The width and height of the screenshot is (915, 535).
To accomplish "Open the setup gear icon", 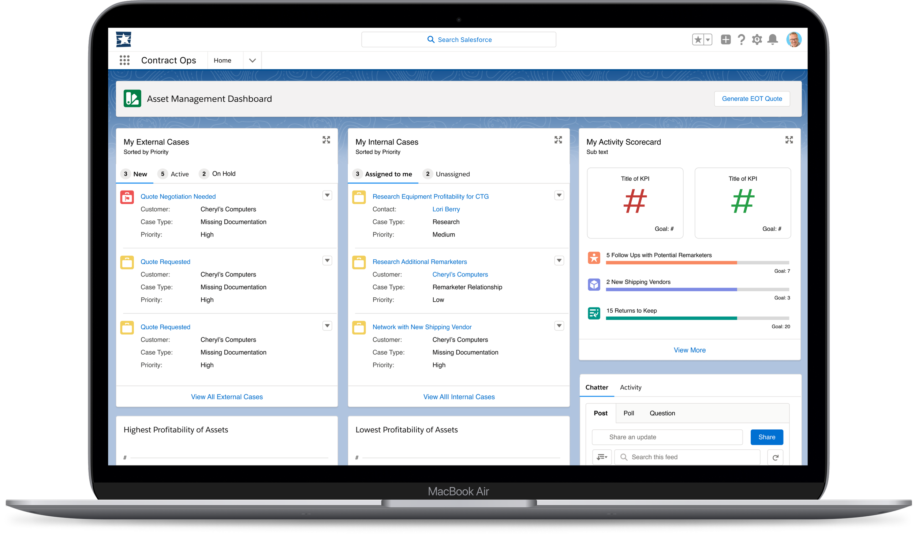I will [x=757, y=39].
